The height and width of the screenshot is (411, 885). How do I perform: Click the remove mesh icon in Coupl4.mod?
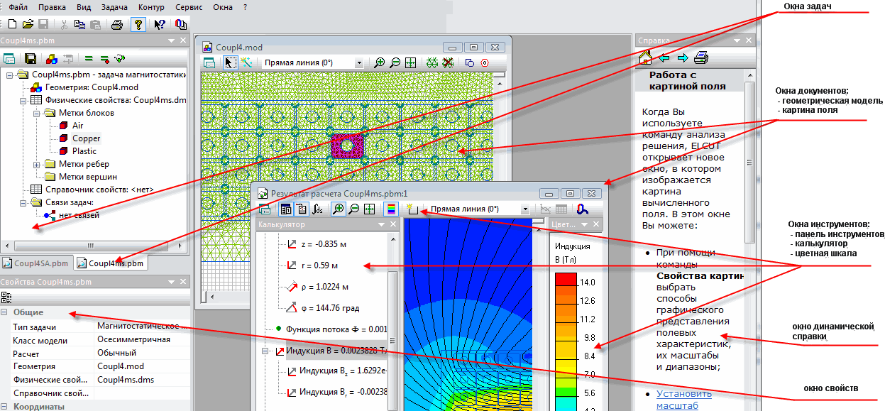tap(448, 62)
